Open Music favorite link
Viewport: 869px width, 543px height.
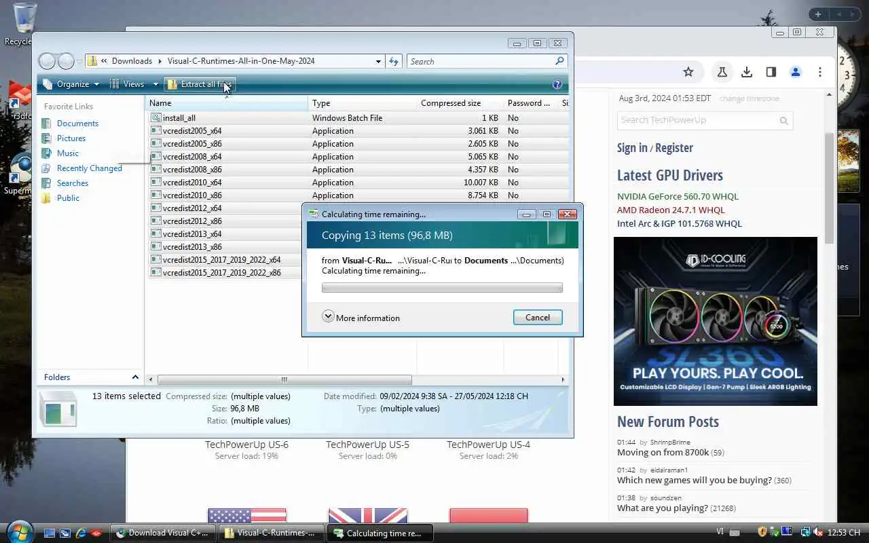coord(68,153)
